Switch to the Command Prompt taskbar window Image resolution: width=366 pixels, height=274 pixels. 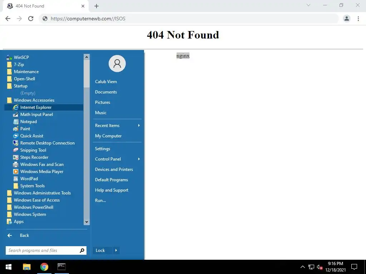(x=61, y=267)
